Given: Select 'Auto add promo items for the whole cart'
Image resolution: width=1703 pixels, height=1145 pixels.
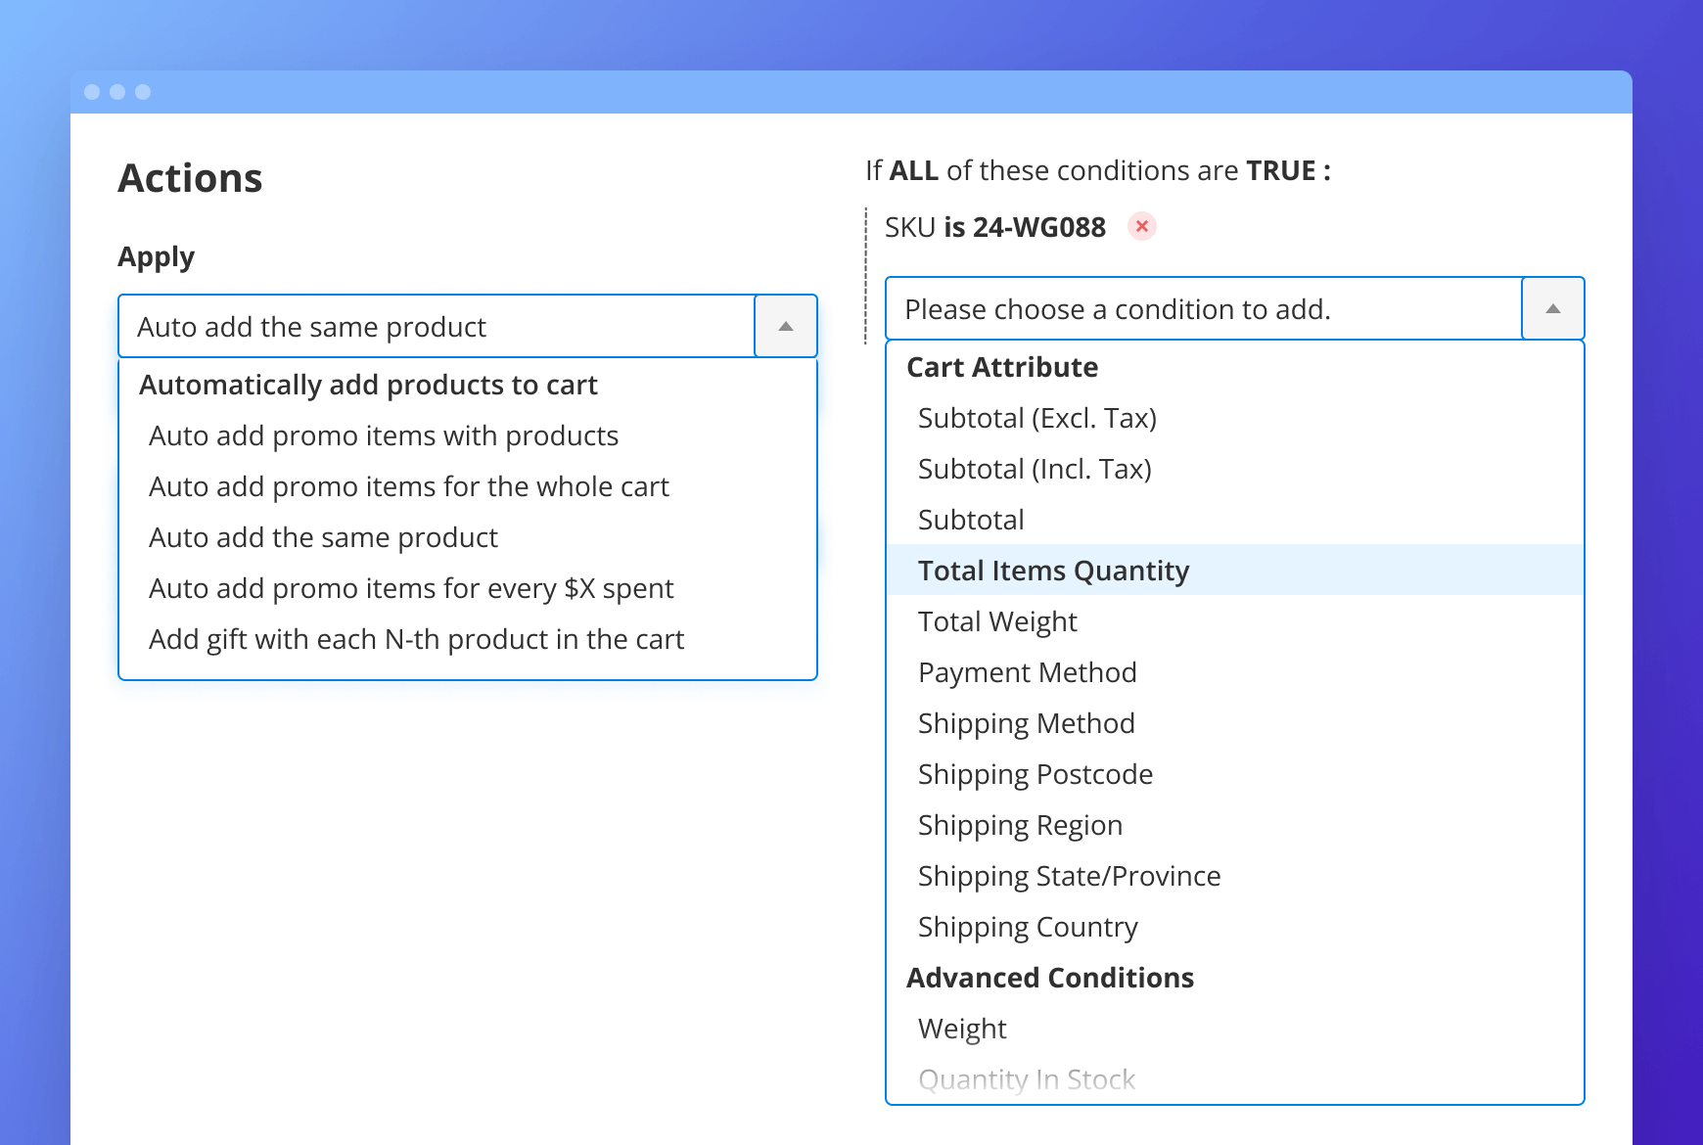Looking at the screenshot, I should [x=410, y=486].
